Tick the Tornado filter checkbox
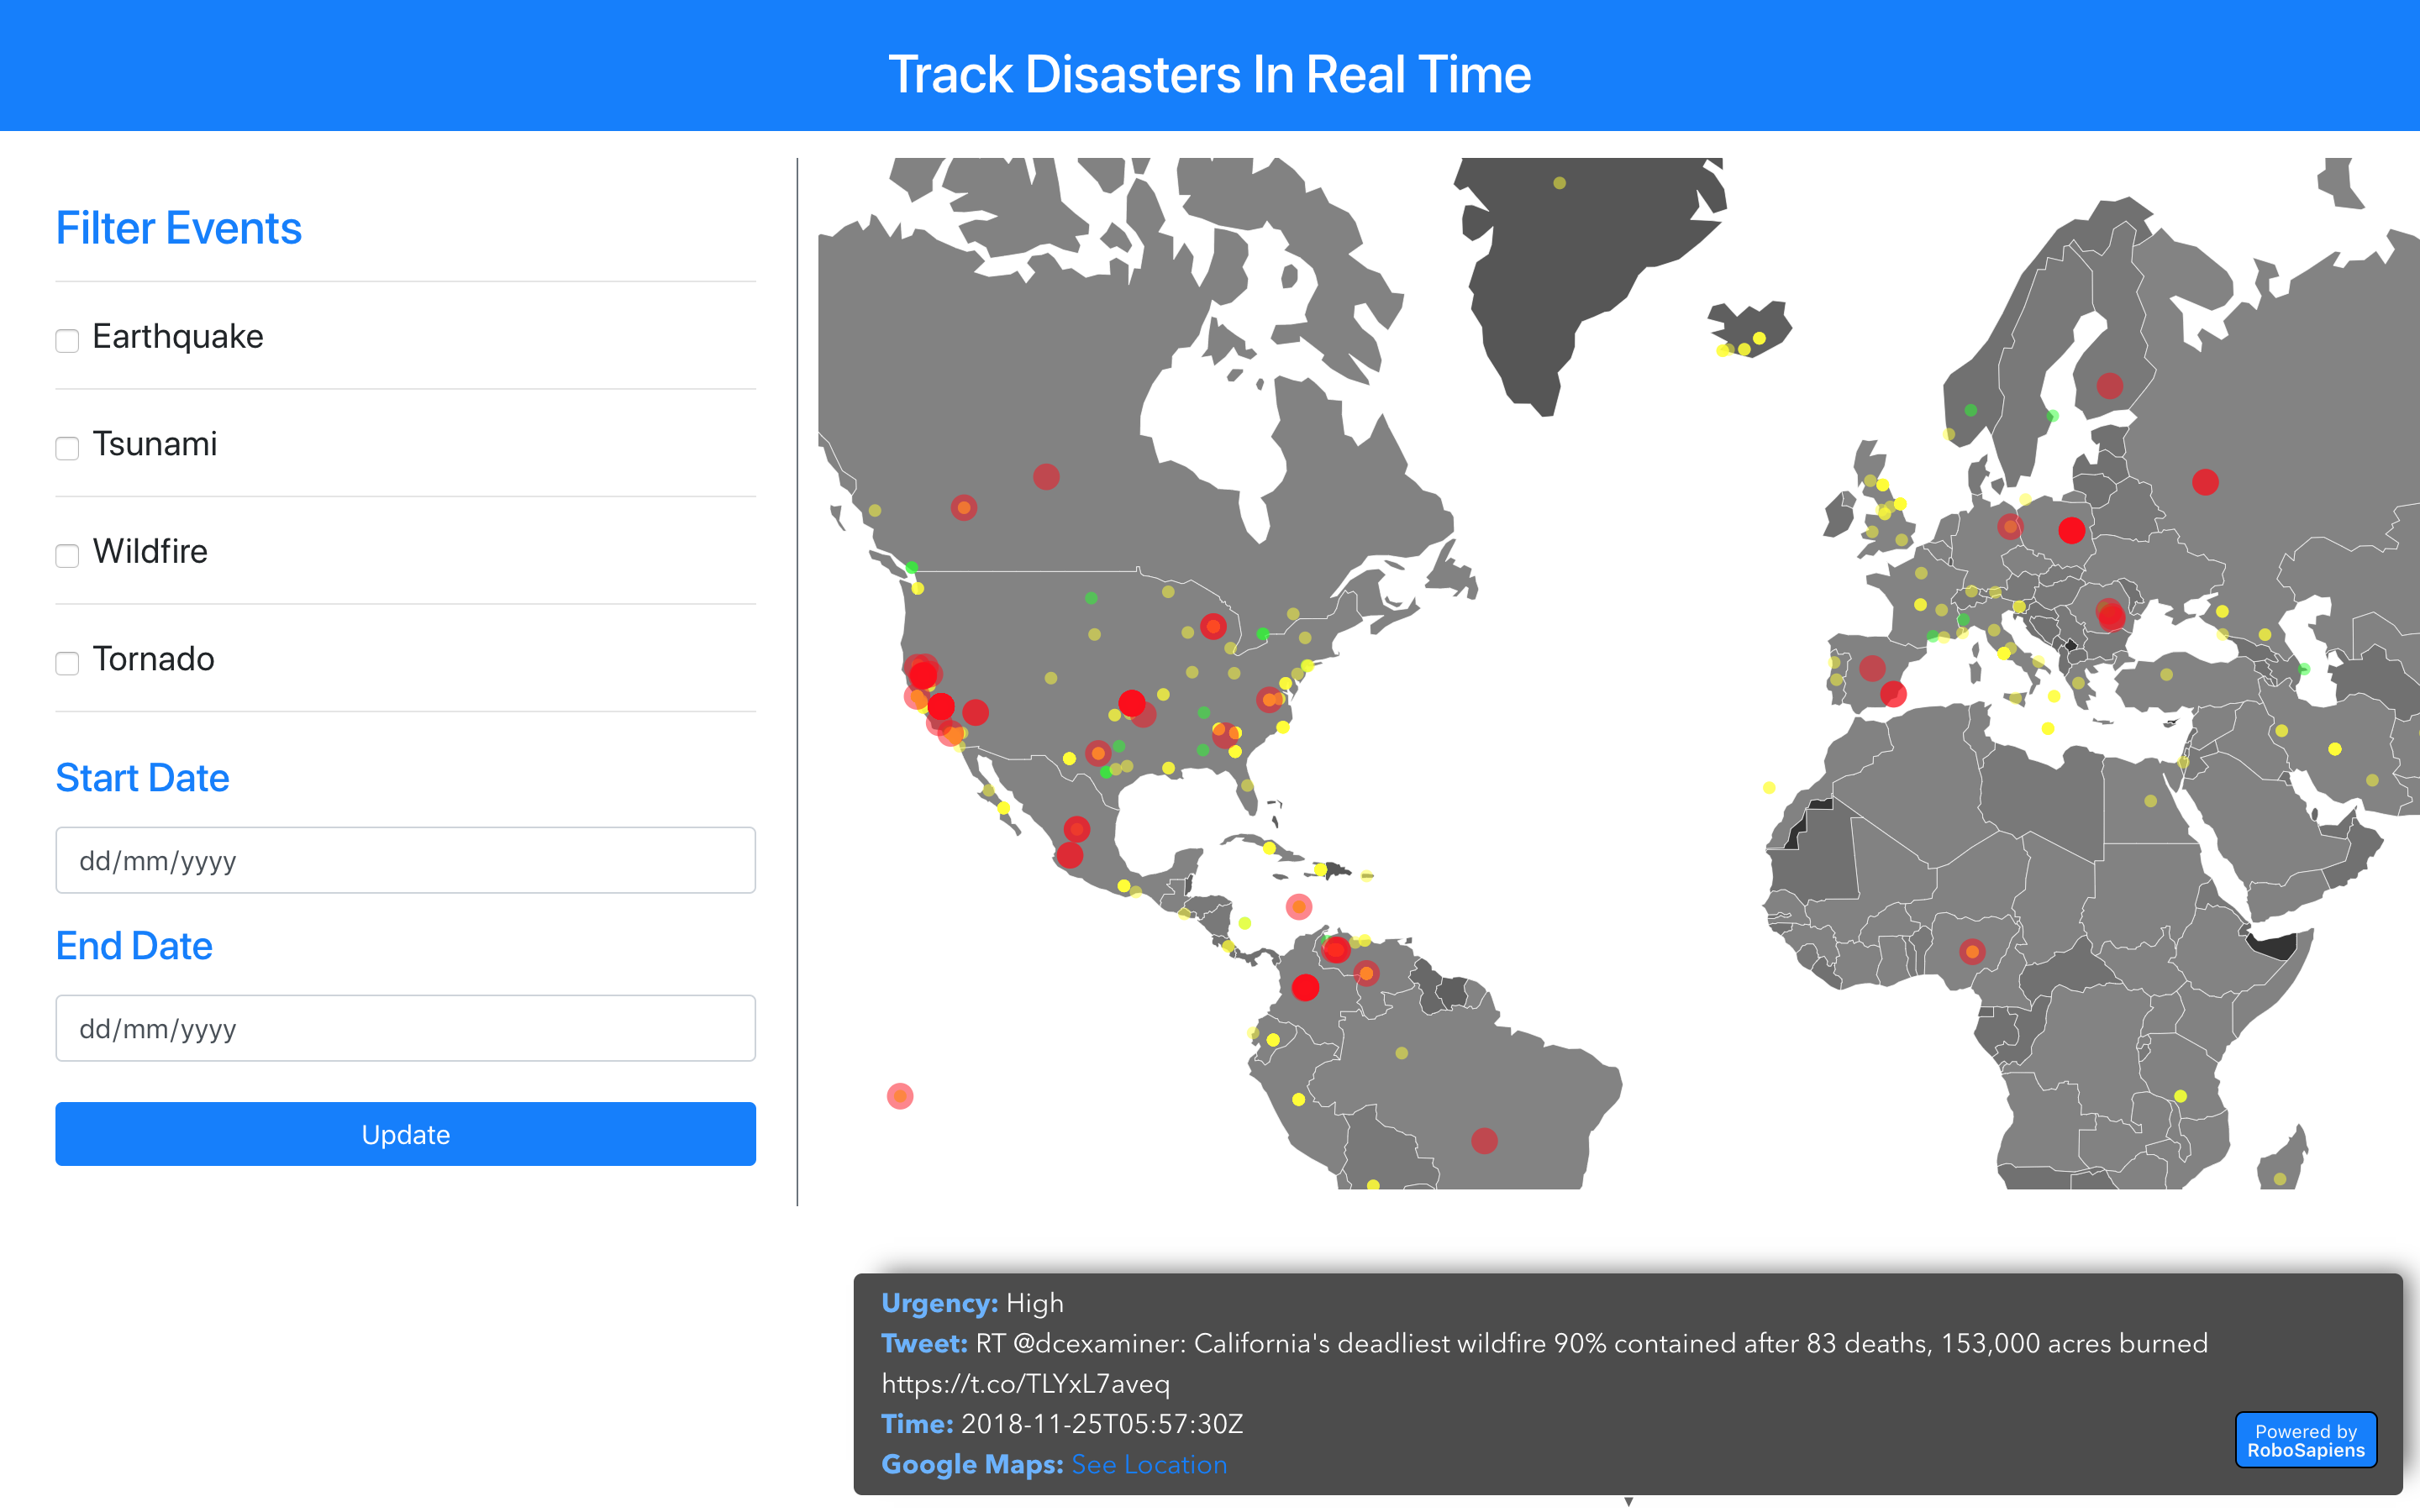Image resolution: width=2420 pixels, height=1512 pixels. tap(67, 663)
